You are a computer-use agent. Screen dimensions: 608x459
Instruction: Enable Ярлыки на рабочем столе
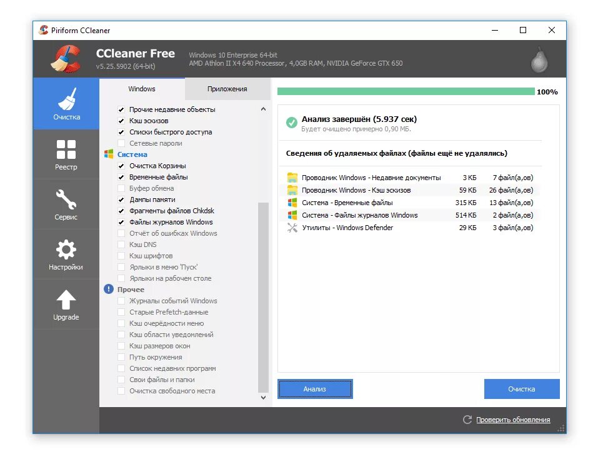pyautogui.click(x=121, y=278)
